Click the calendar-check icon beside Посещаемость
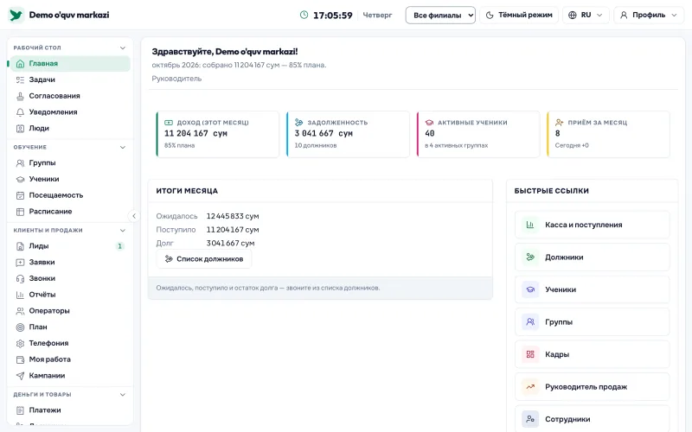 pyautogui.click(x=20, y=196)
